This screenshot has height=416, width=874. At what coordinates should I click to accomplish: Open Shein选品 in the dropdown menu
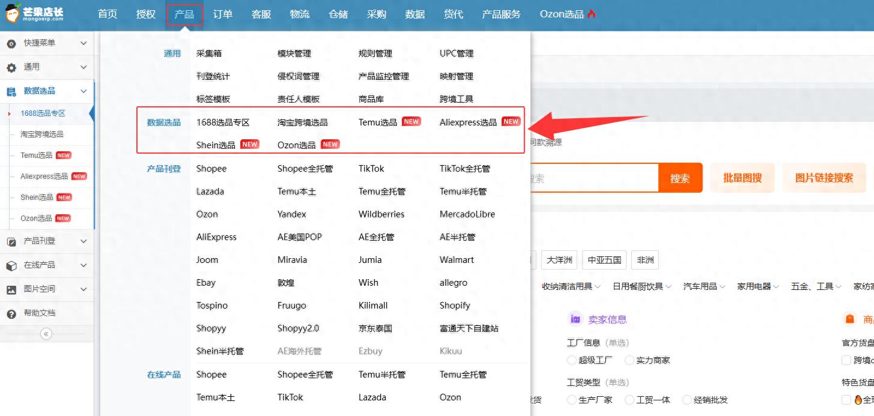coord(216,145)
